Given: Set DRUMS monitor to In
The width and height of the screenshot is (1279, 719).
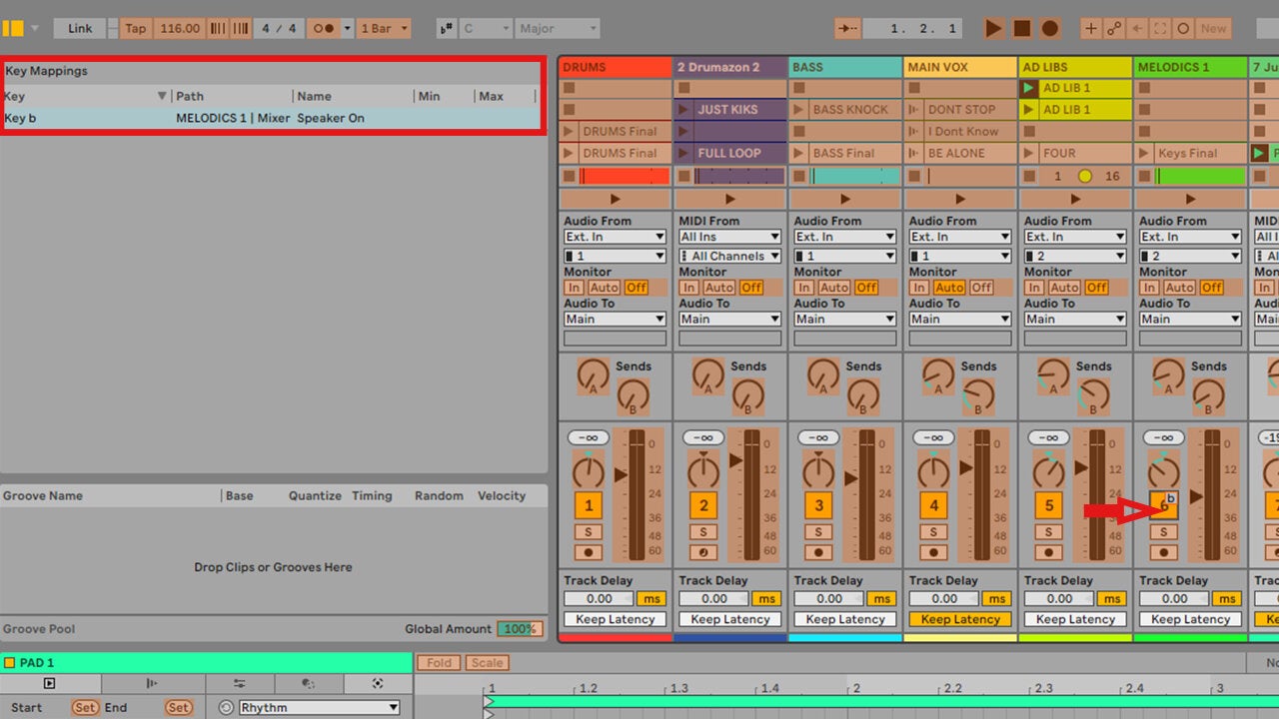Looking at the screenshot, I should pyautogui.click(x=575, y=288).
